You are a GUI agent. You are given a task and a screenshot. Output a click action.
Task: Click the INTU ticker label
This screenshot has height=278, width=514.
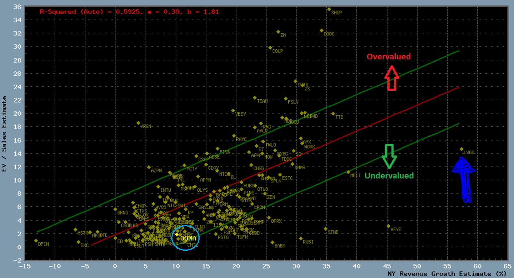[x=166, y=190]
